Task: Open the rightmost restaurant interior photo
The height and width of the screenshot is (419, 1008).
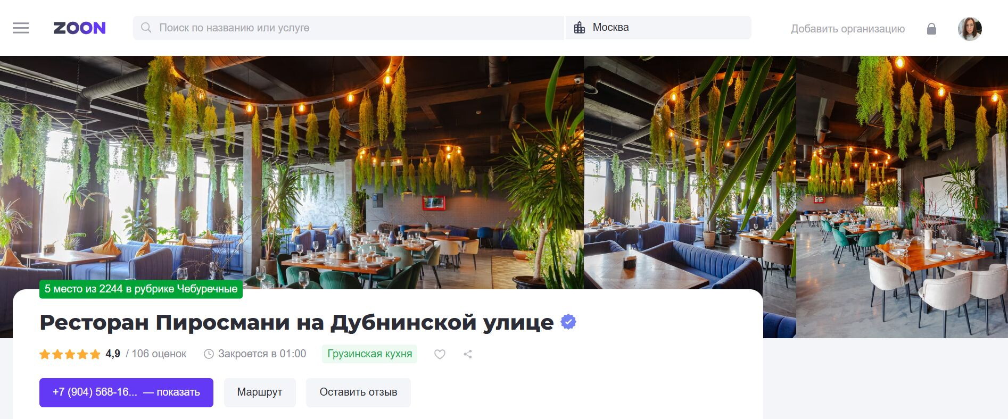Action: tap(902, 197)
